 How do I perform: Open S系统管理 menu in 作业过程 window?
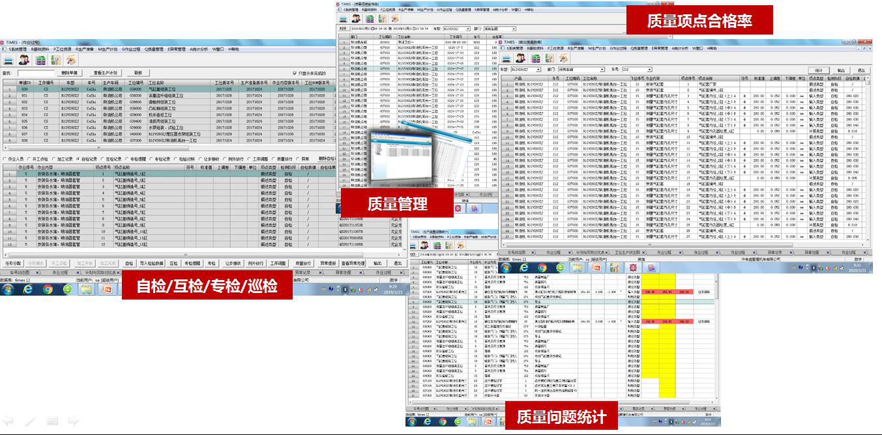(16, 49)
